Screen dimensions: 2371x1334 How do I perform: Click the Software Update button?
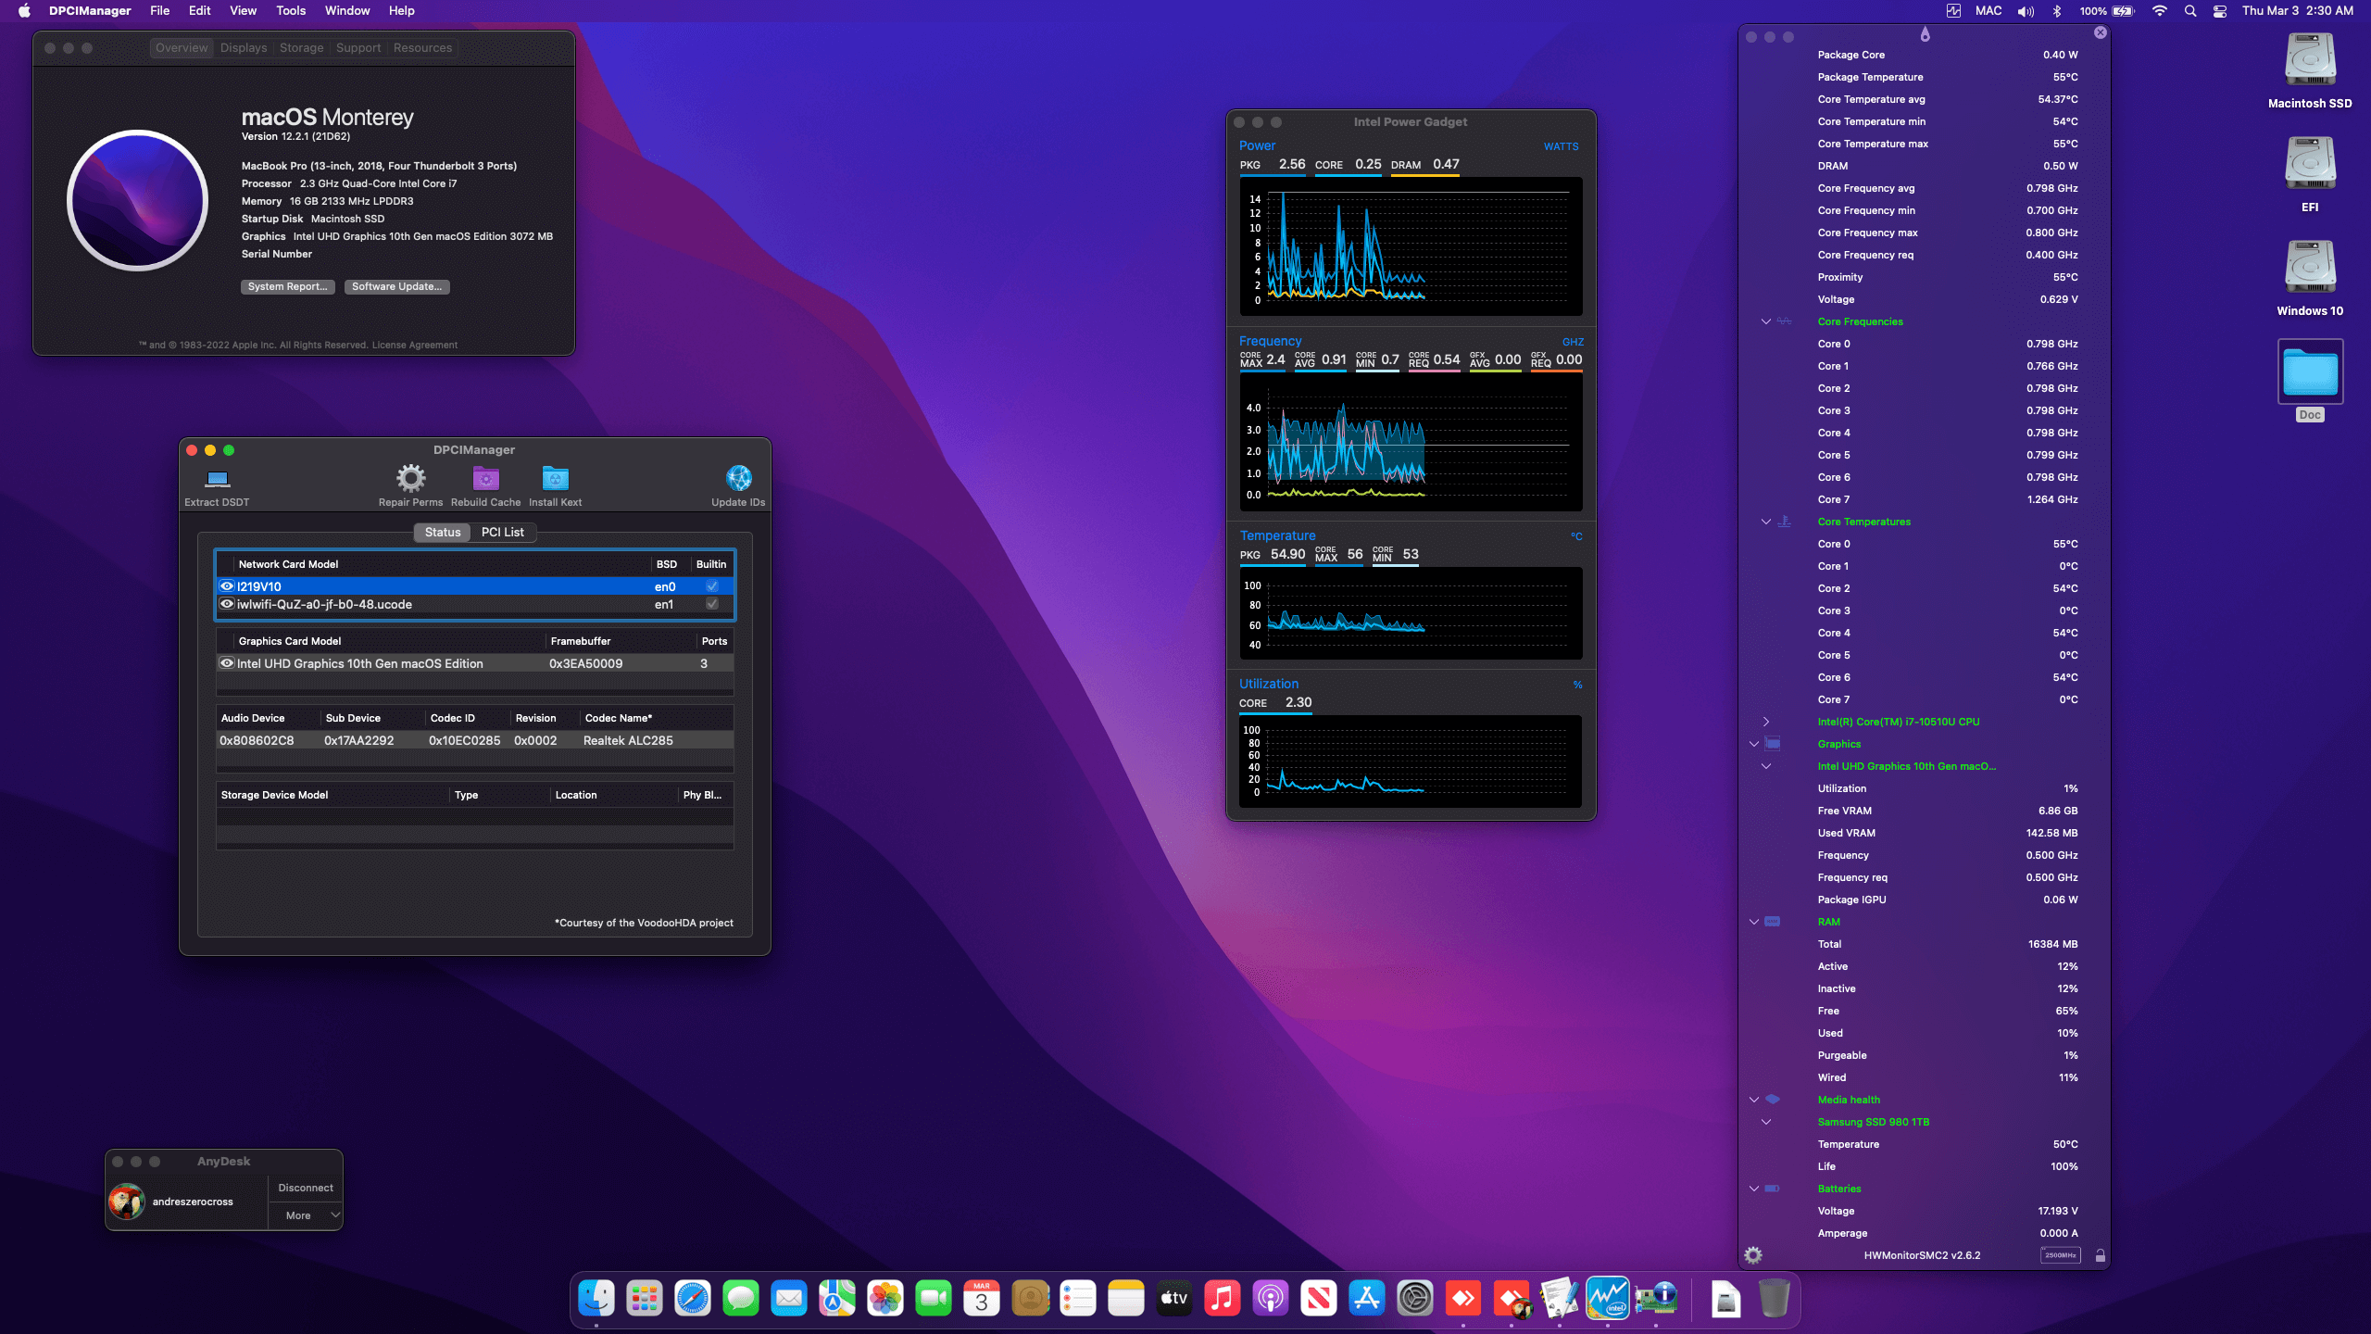(x=396, y=286)
